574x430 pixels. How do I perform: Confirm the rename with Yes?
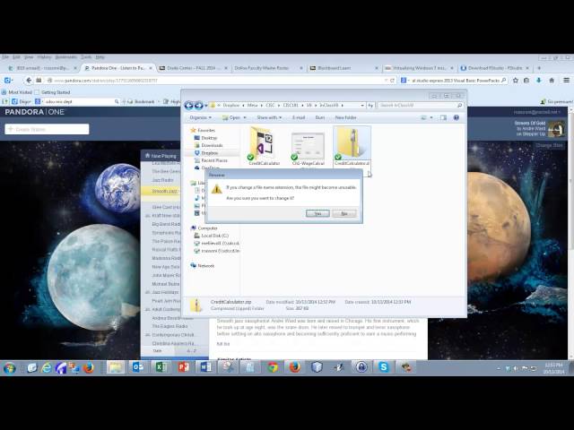tap(317, 213)
